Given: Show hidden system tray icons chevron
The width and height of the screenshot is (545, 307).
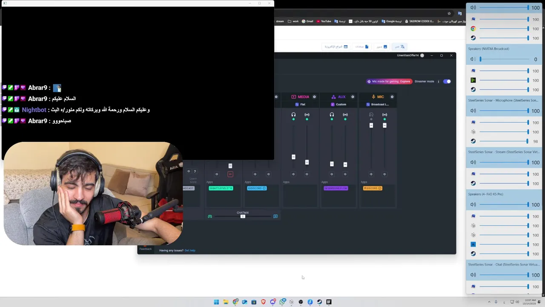Looking at the screenshot, I should click(489, 302).
